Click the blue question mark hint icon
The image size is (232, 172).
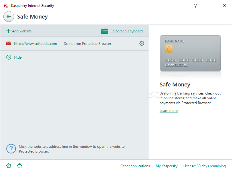pos(11,149)
